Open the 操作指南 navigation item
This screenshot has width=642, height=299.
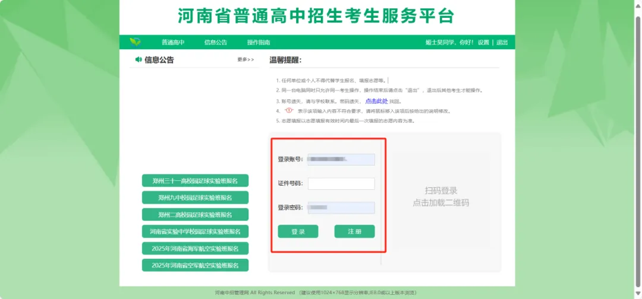(x=259, y=43)
